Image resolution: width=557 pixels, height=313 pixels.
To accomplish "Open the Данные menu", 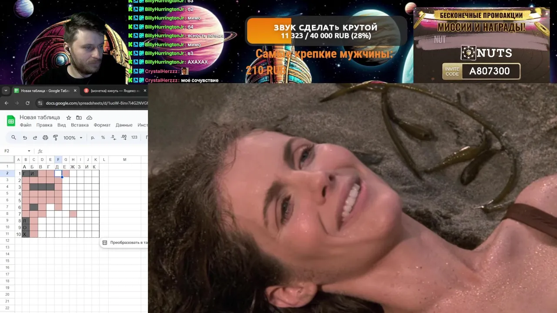I will [124, 125].
